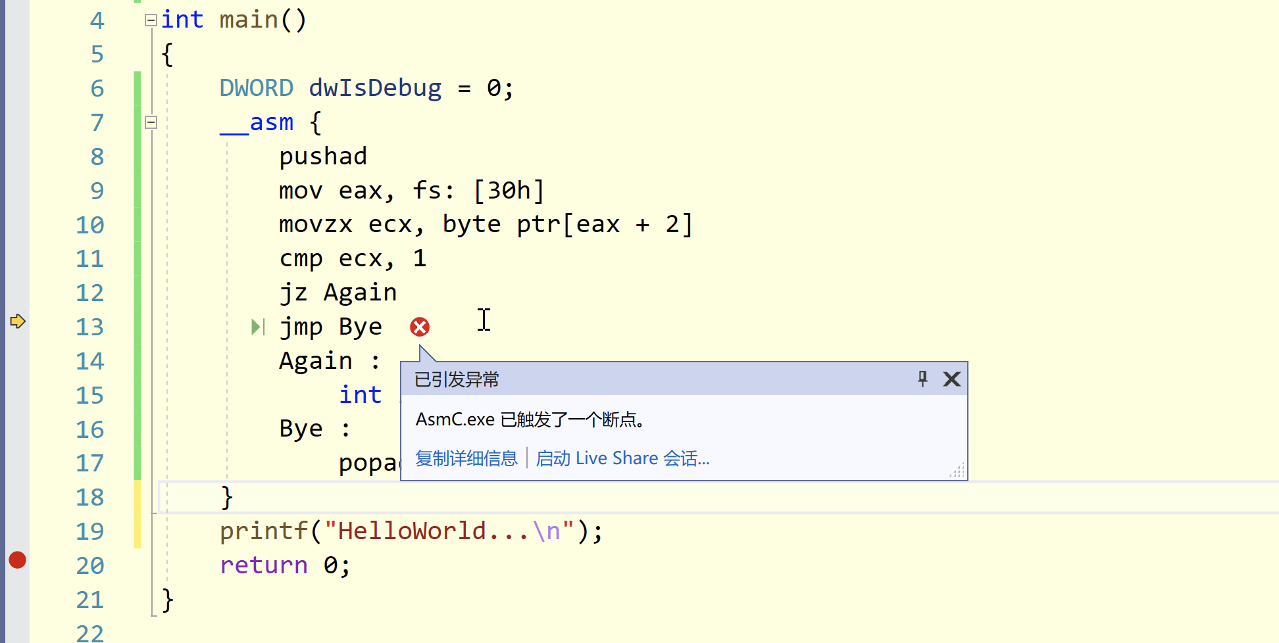The image size is (1279, 643).
Task: Pin the exception popup
Action: pyautogui.click(x=922, y=379)
